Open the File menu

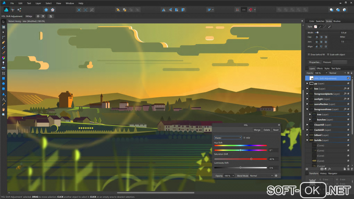coord(12,3)
